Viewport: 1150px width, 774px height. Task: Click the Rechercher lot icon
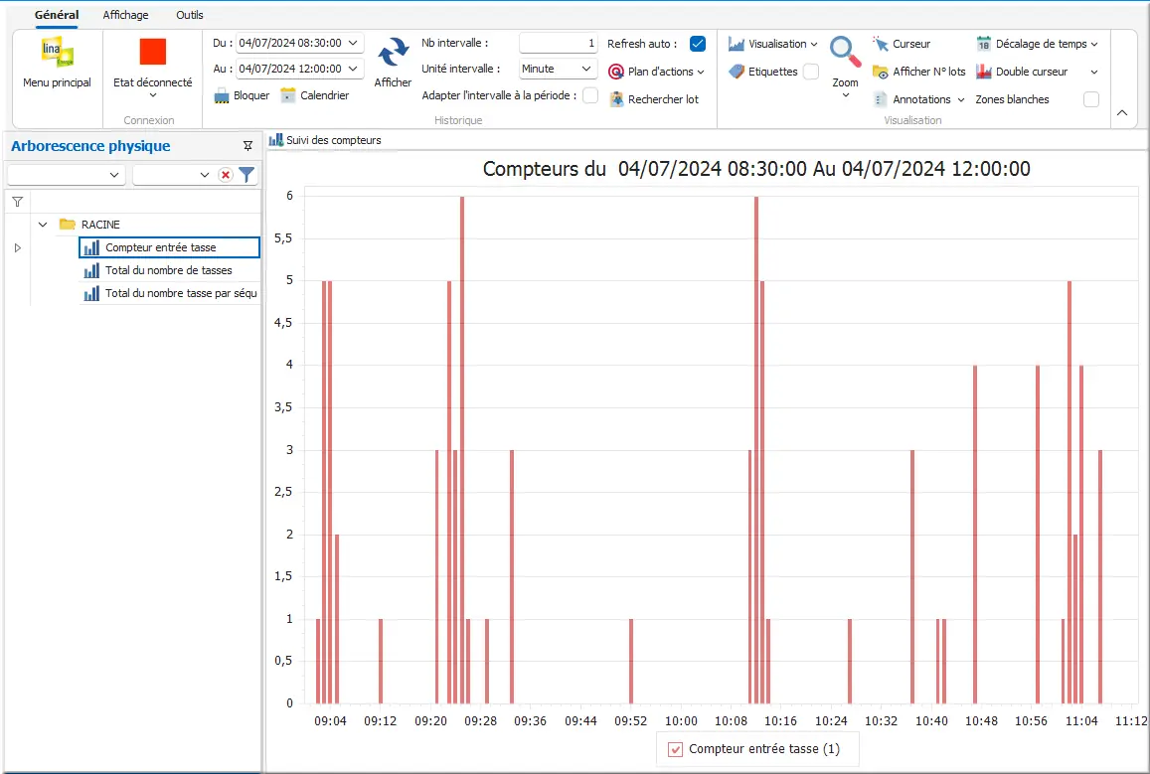point(616,99)
